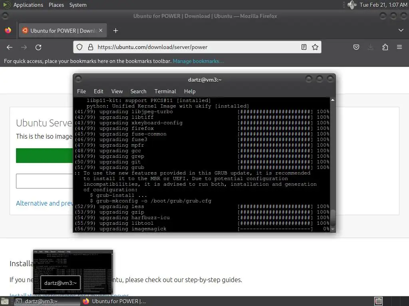This screenshot has height=306, width=409.
Task: Bookmark this page with the star
Action: coord(315,47)
